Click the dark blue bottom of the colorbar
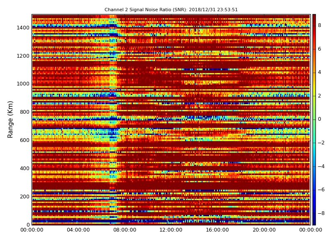 (x=314, y=222)
